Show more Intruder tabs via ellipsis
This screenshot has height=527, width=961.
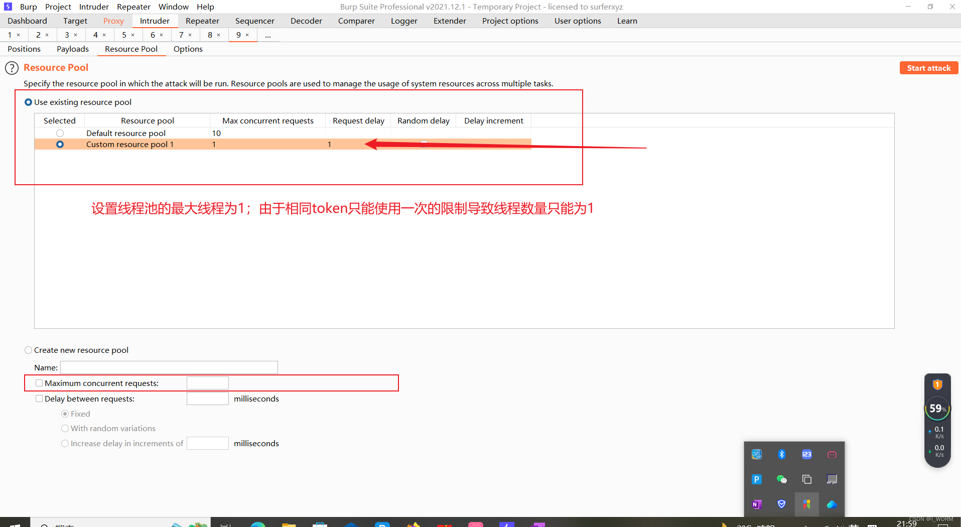[x=268, y=35]
